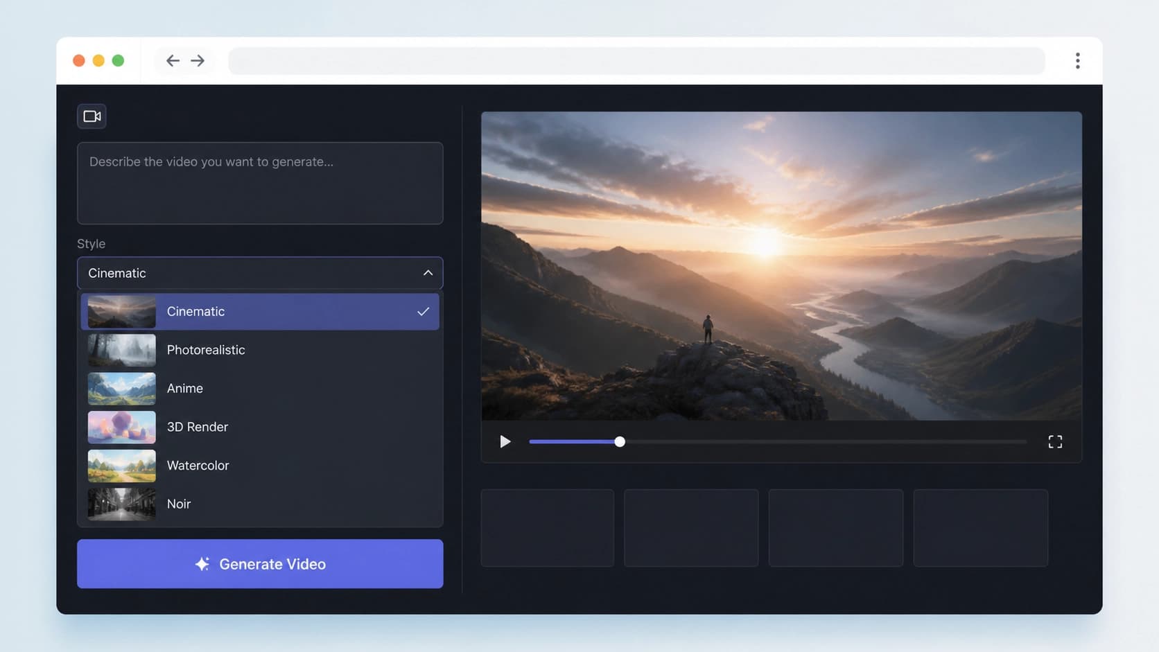Go forward with the browser arrow
1159x652 pixels.
point(198,61)
